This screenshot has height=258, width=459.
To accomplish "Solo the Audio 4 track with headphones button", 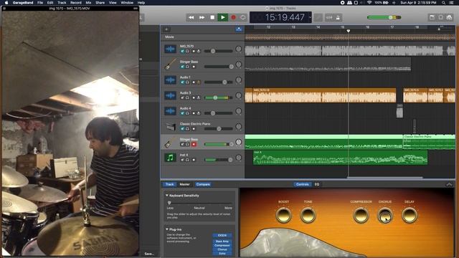I will click(x=187, y=113).
